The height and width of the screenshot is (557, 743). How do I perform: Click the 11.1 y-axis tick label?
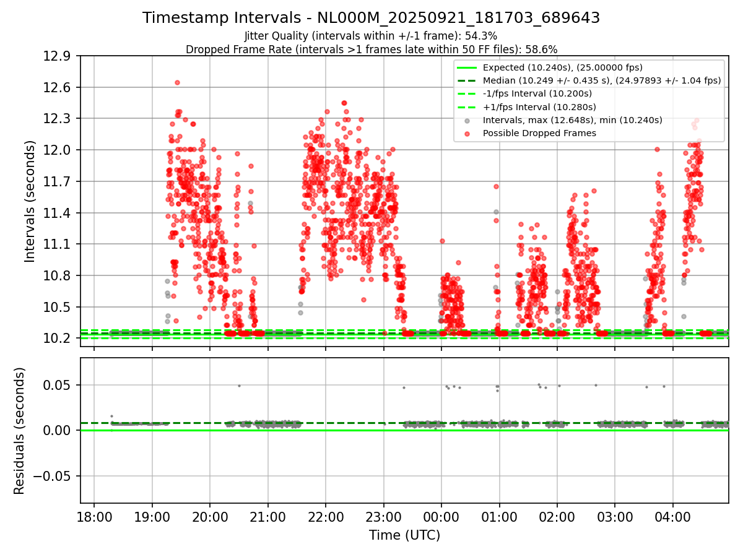[56, 244]
